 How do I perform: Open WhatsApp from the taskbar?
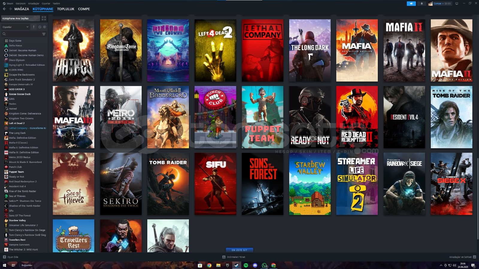pyautogui.click(x=264, y=265)
